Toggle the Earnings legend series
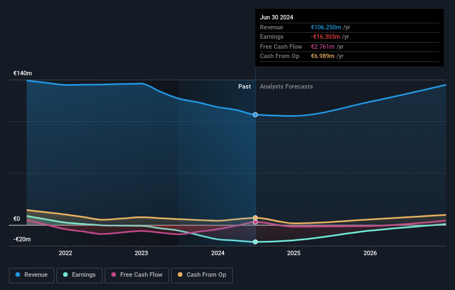This screenshot has width=455, height=290. click(x=79, y=275)
